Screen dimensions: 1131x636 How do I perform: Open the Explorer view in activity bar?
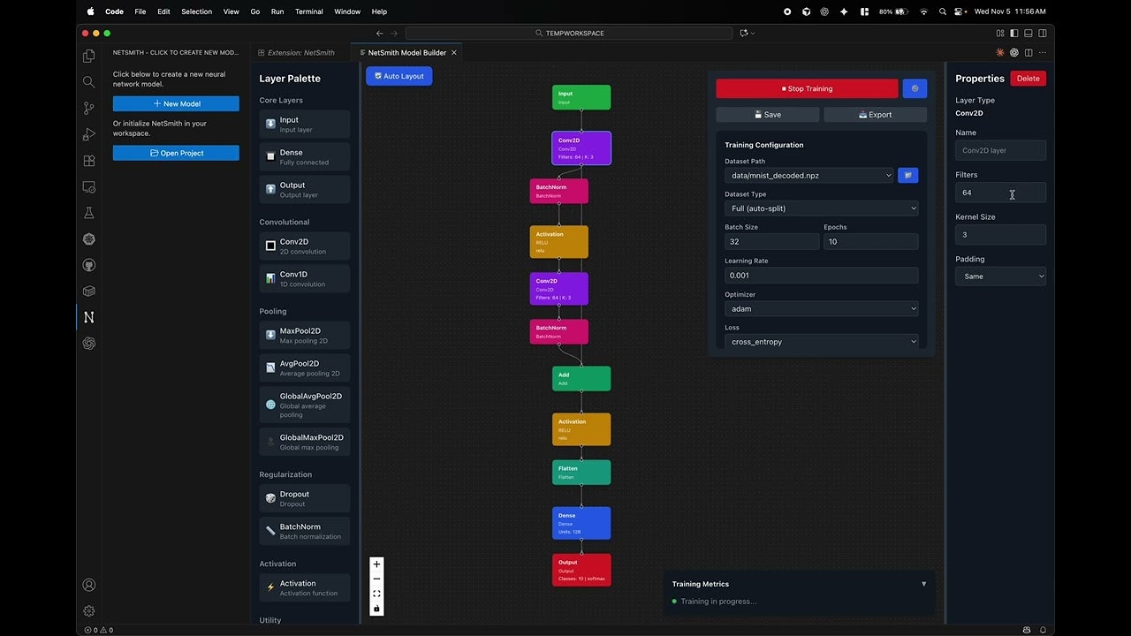88,57
